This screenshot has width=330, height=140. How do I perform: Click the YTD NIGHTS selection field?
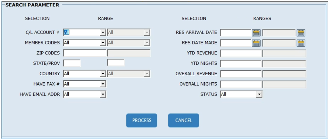coord(241,63)
